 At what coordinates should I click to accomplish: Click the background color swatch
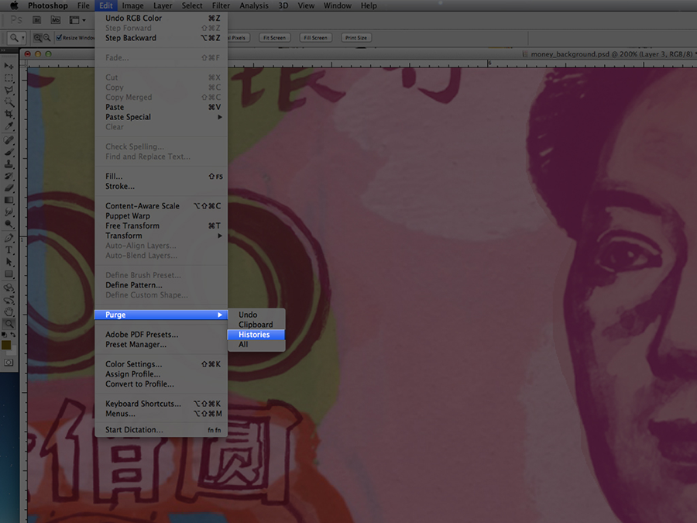pyautogui.click(x=12, y=351)
